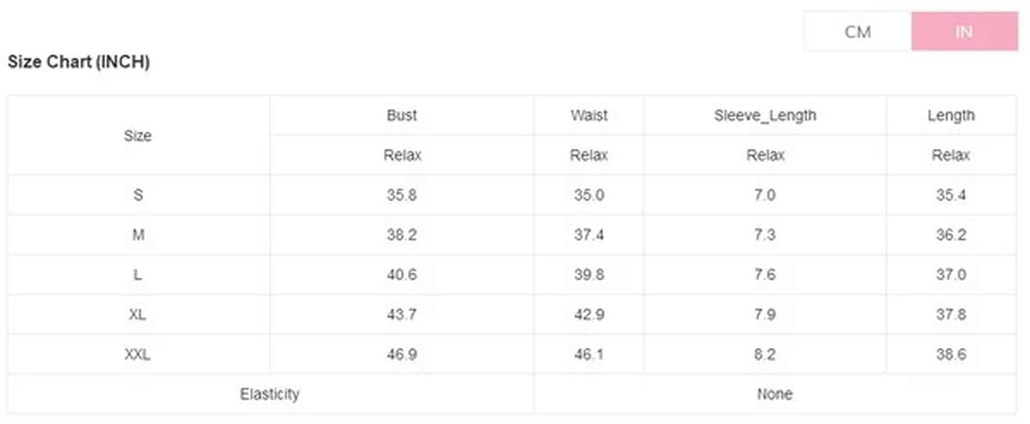The height and width of the screenshot is (424, 1030).
Task: Click the Waist column header
Action: coord(588,115)
